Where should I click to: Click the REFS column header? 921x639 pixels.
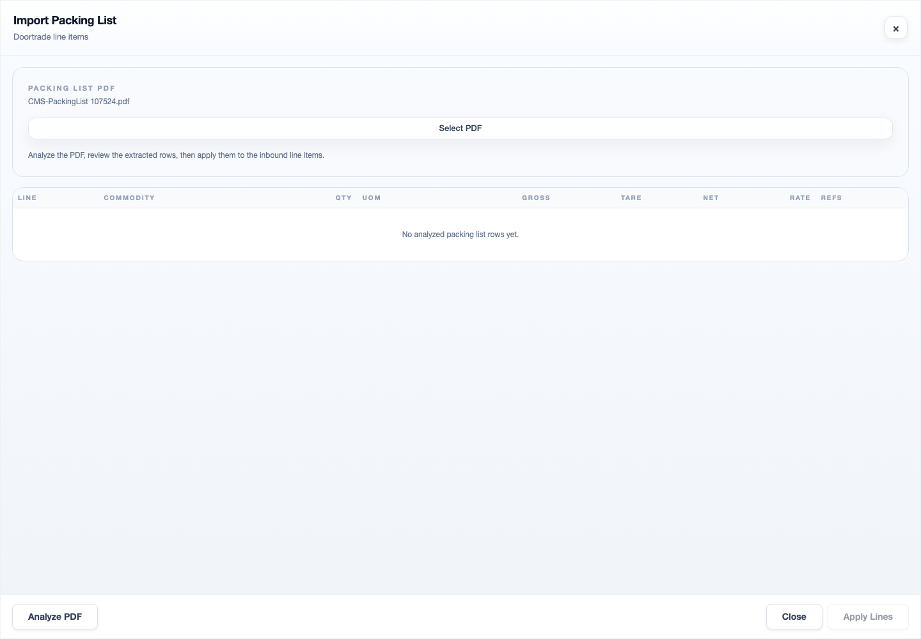coord(831,198)
